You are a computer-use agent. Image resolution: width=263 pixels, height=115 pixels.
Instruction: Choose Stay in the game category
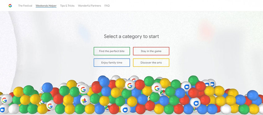pos(151,51)
